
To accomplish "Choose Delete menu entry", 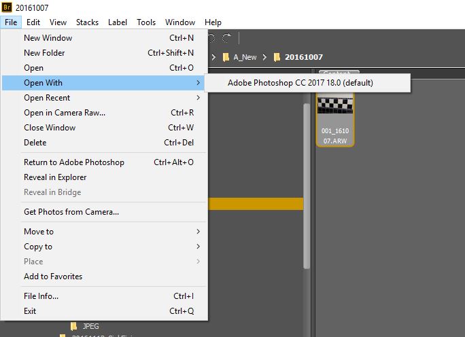I will point(105,143).
